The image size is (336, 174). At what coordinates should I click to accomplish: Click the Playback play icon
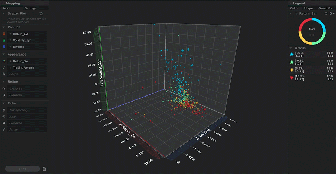pos(4,95)
